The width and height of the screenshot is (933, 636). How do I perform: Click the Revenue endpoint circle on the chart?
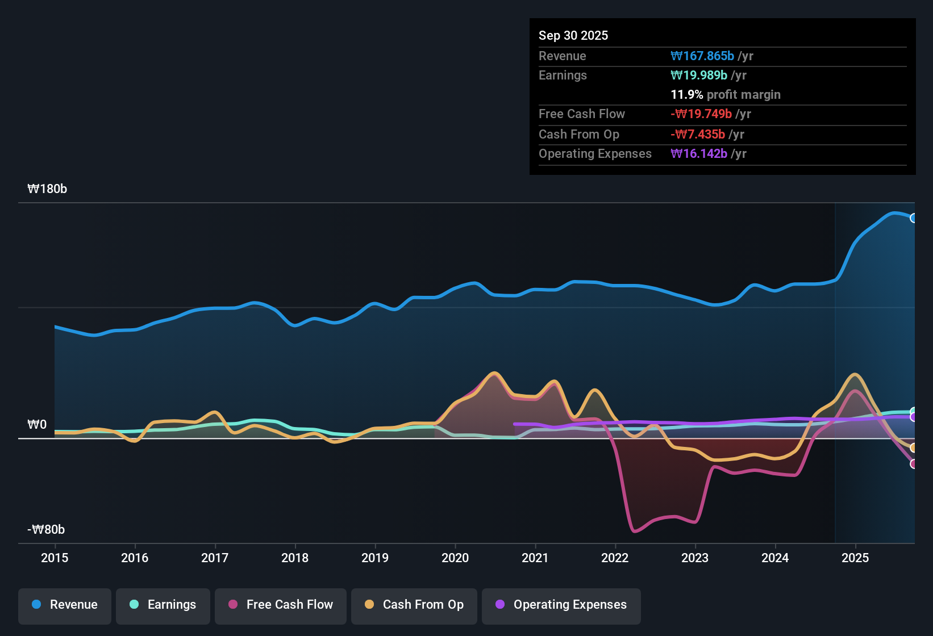click(914, 218)
